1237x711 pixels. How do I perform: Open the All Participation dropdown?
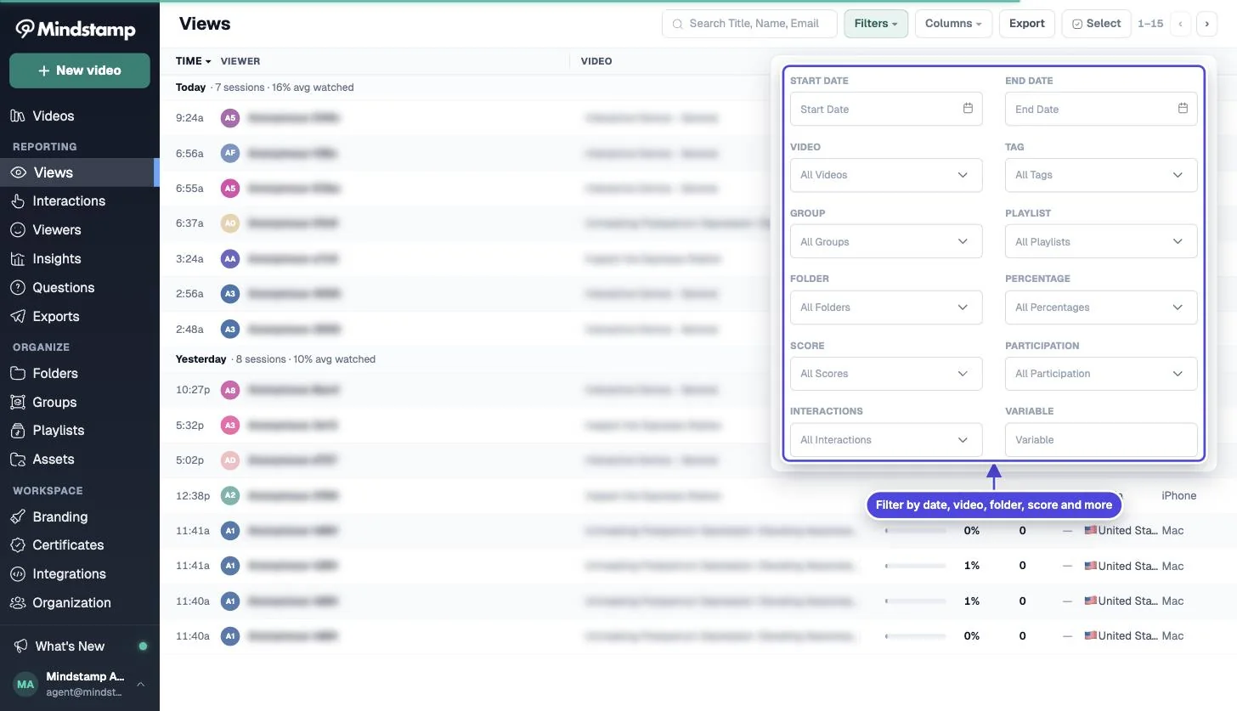(1101, 374)
